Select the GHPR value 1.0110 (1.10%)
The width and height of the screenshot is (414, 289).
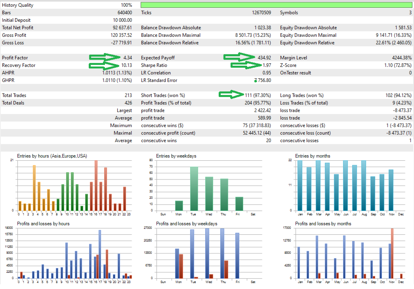(117, 80)
